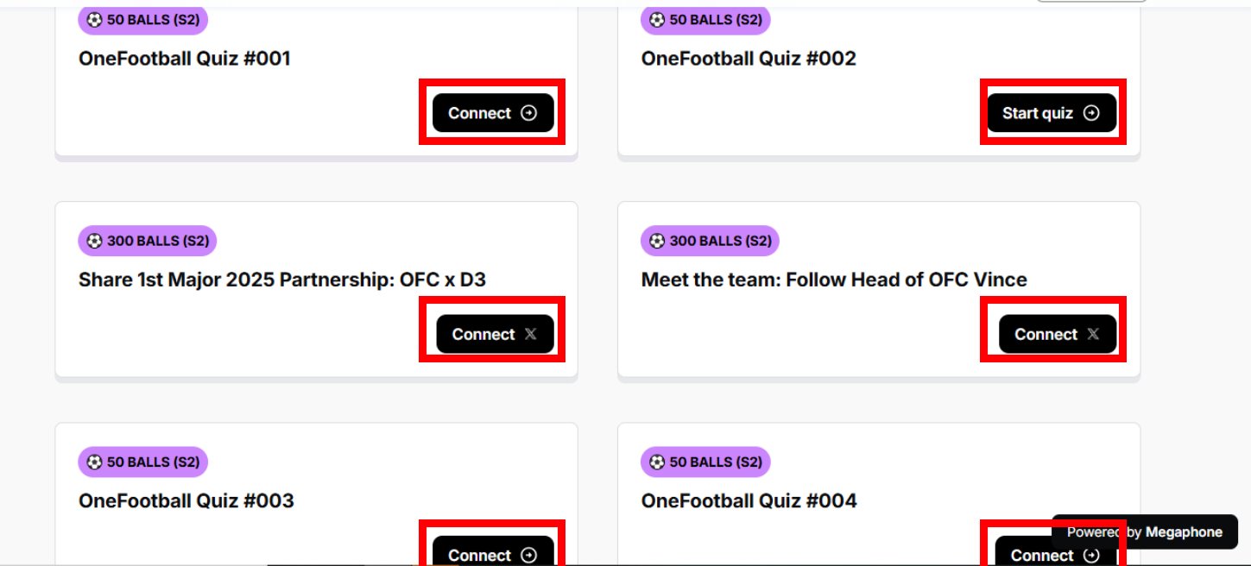Click Connect button for OneFootball Quiz #003
The height and width of the screenshot is (566, 1251).
pyautogui.click(x=492, y=554)
